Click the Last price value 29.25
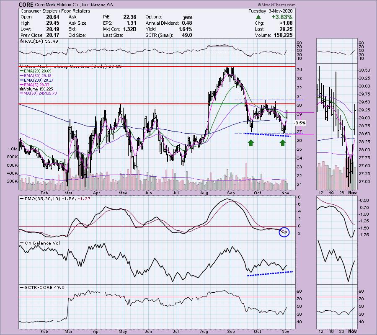The height and width of the screenshot is (335, 377). 287,29
